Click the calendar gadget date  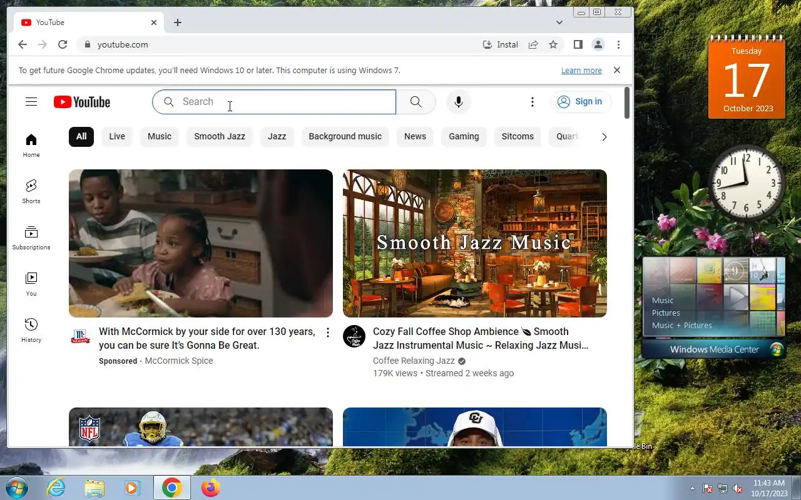pos(747,79)
